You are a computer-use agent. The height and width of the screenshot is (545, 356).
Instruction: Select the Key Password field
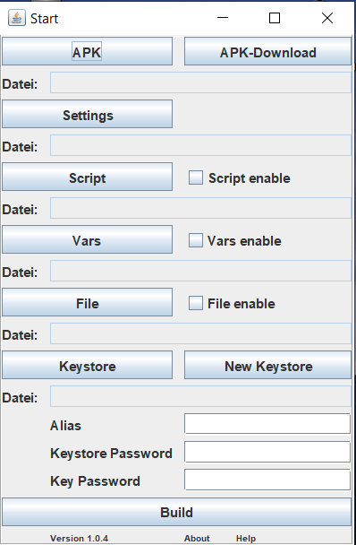(x=267, y=480)
